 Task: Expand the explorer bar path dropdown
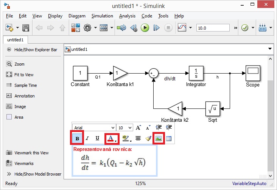point(270,49)
